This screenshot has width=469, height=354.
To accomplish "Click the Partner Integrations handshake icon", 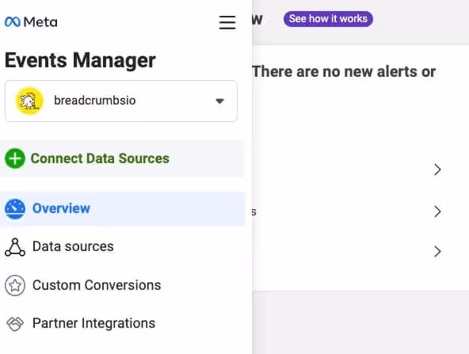I will [x=15, y=324].
